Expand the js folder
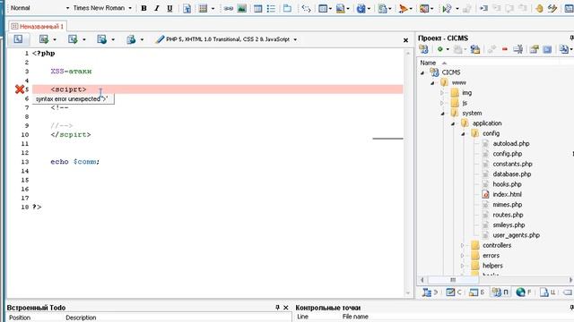Screen dimensions: 574x322 (442, 103)
